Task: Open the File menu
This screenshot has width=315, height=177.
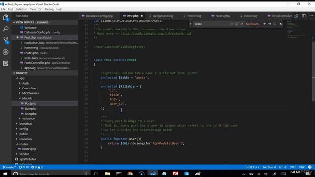Action: tap(3, 9)
